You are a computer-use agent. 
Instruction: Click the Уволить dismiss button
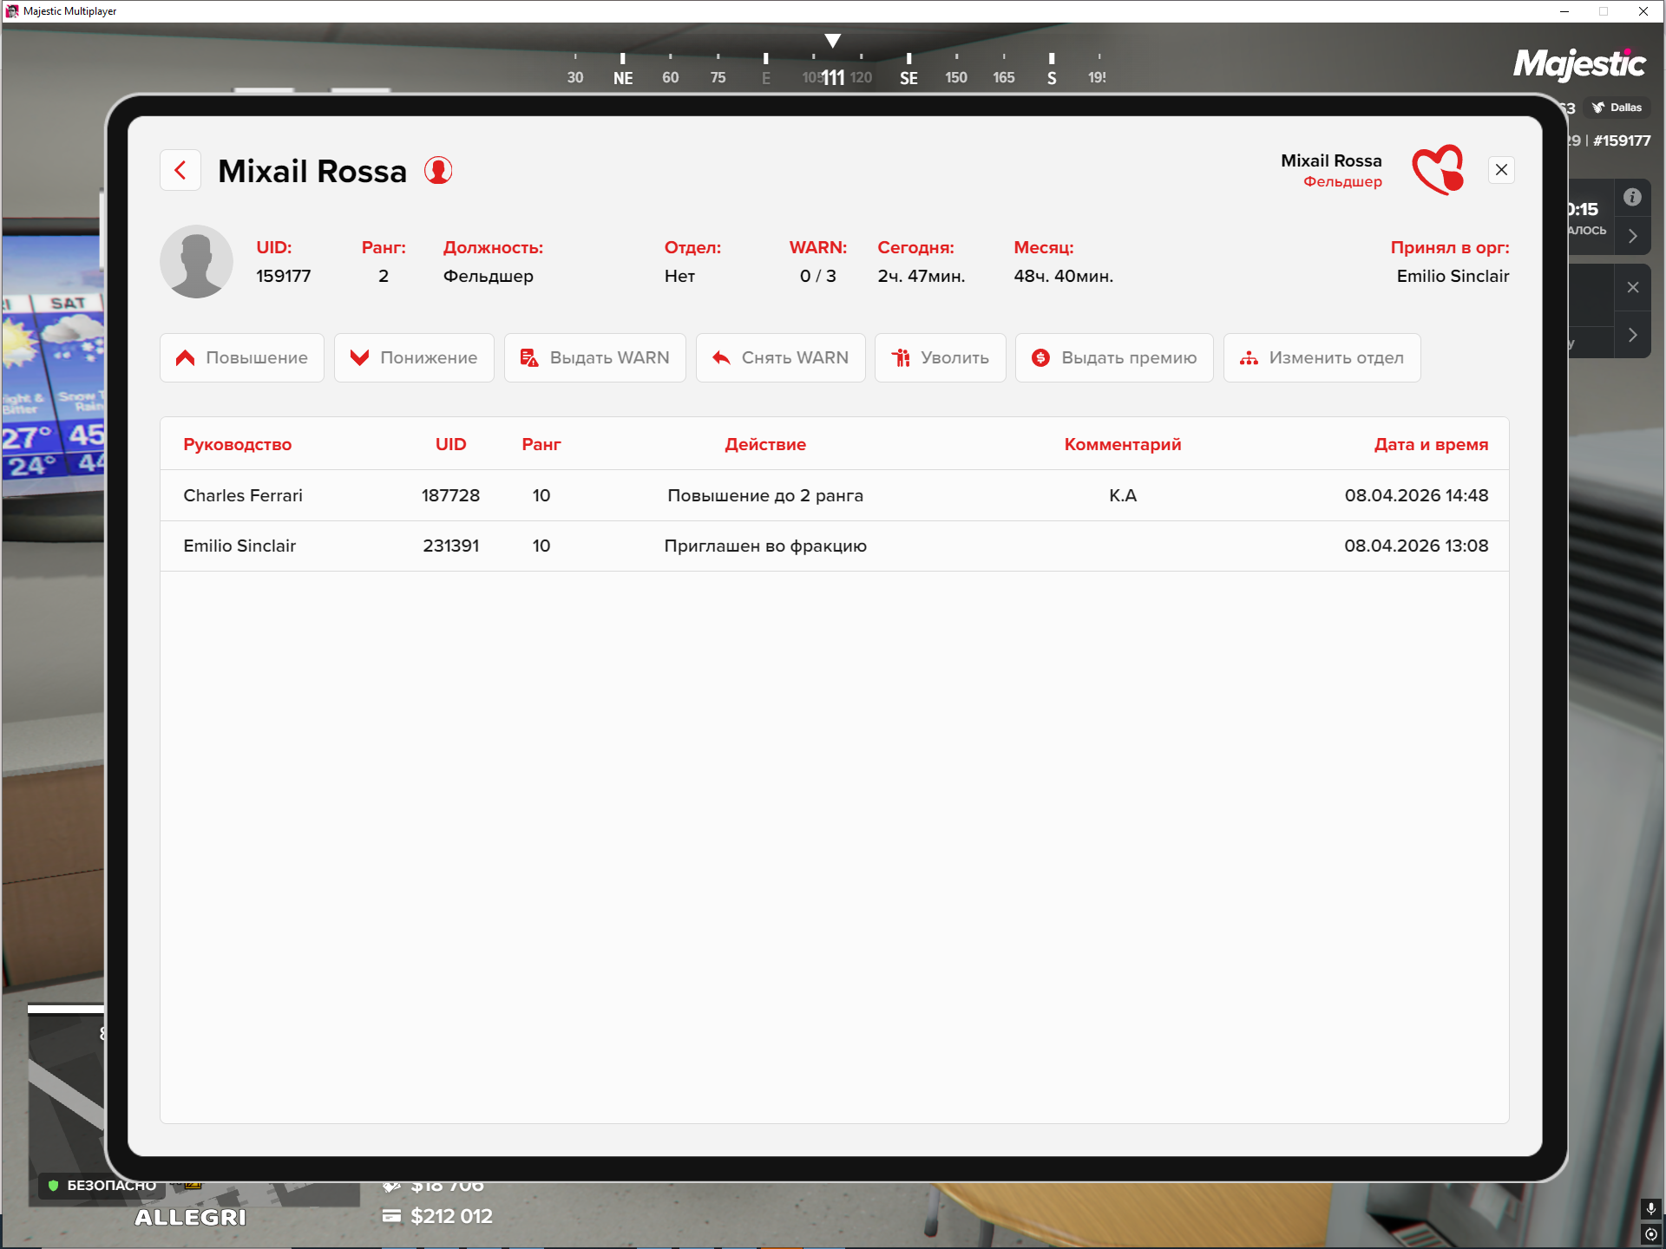point(940,357)
